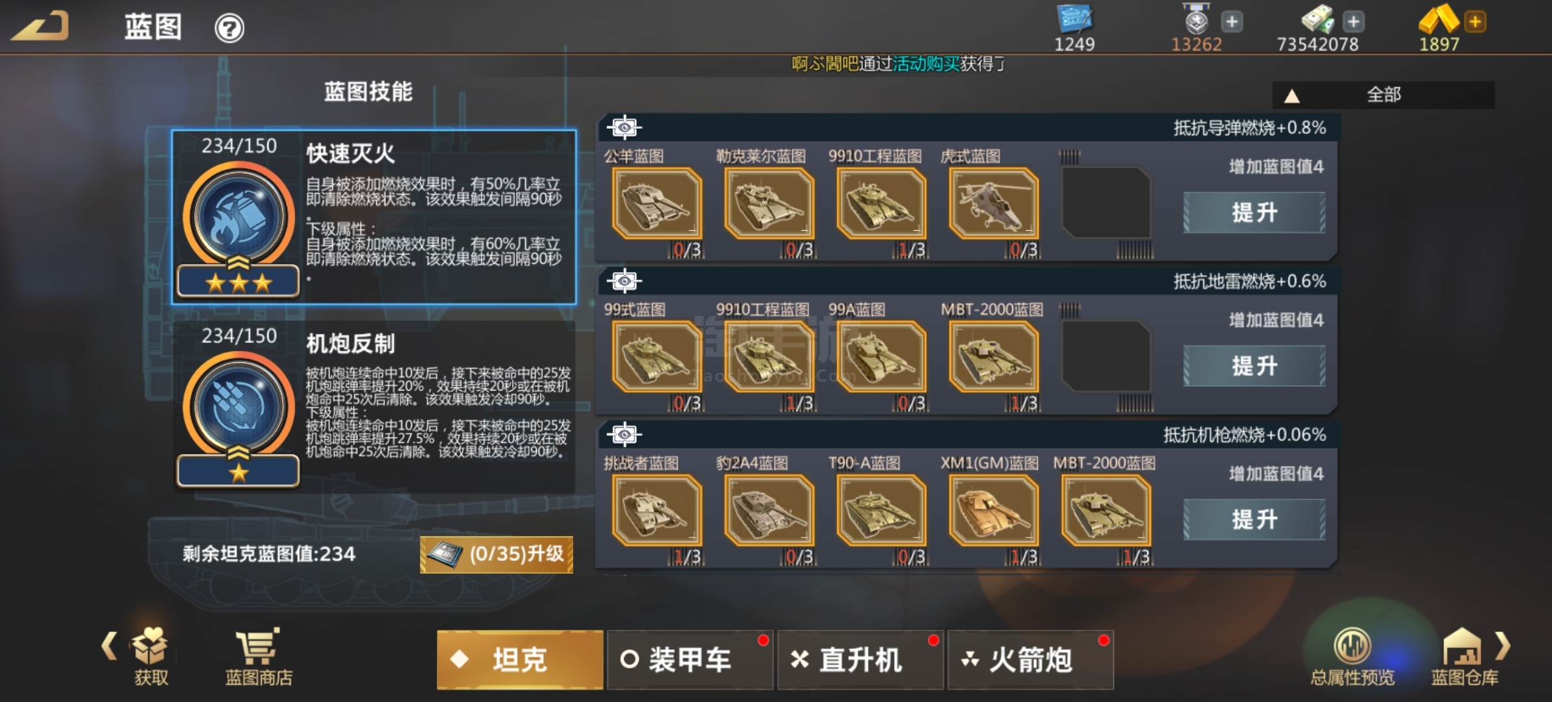Open the help question mark icon
The width and height of the screenshot is (1552, 702).
click(229, 29)
